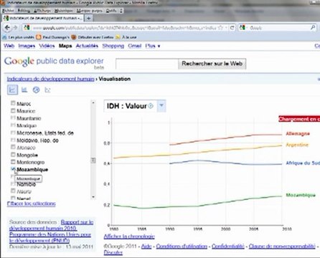Open the Paul Durenge's bookmark
This screenshot has height=258, width=320.
coord(52,37)
